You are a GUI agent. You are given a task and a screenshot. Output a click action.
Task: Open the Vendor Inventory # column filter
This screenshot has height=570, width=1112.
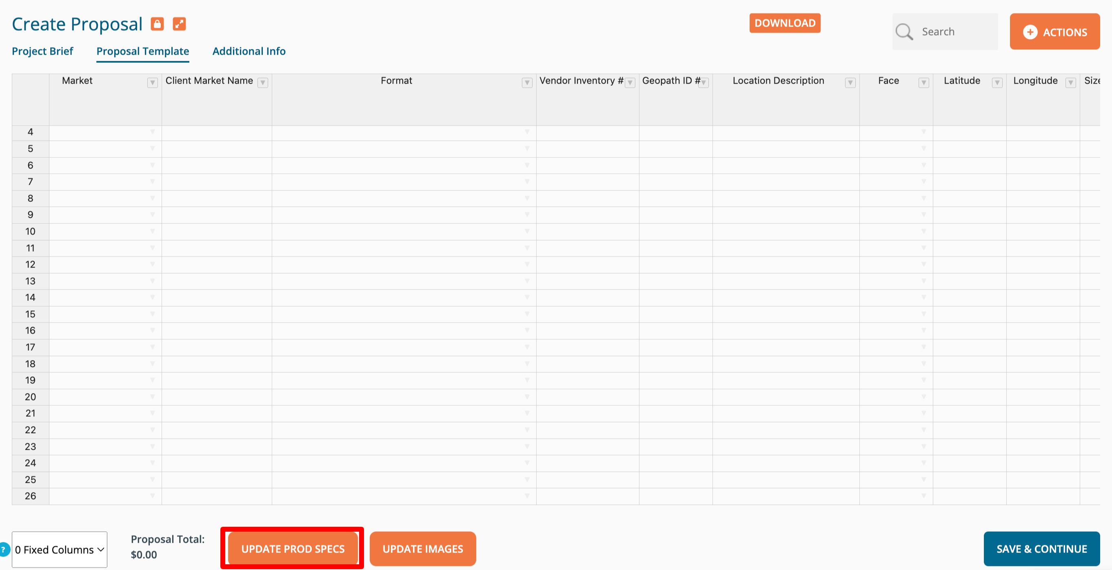630,83
